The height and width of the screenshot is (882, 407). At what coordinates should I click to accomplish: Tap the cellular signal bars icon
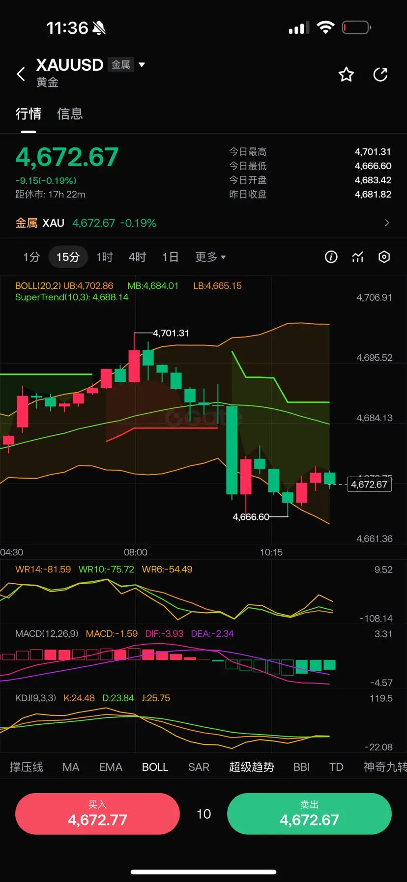[299, 28]
